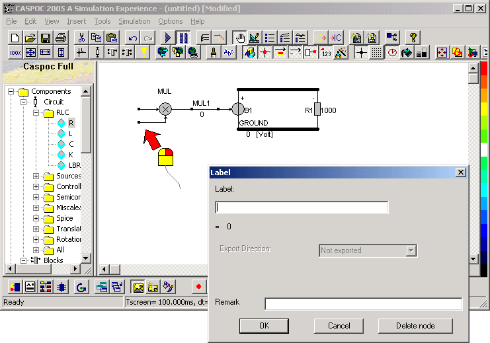Click the Copy toolbar icon
The width and height of the screenshot is (490, 343).
(97, 38)
